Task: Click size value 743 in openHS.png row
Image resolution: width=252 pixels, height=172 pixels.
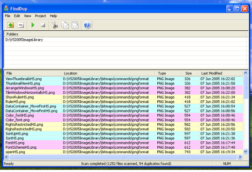Action: (188, 152)
